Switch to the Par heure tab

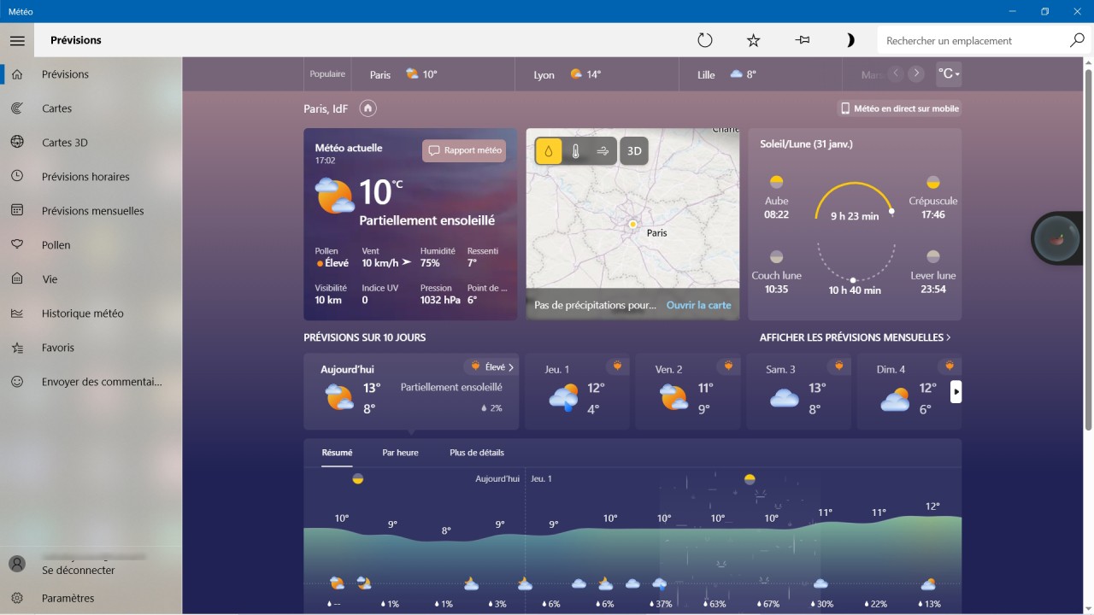[x=400, y=453]
